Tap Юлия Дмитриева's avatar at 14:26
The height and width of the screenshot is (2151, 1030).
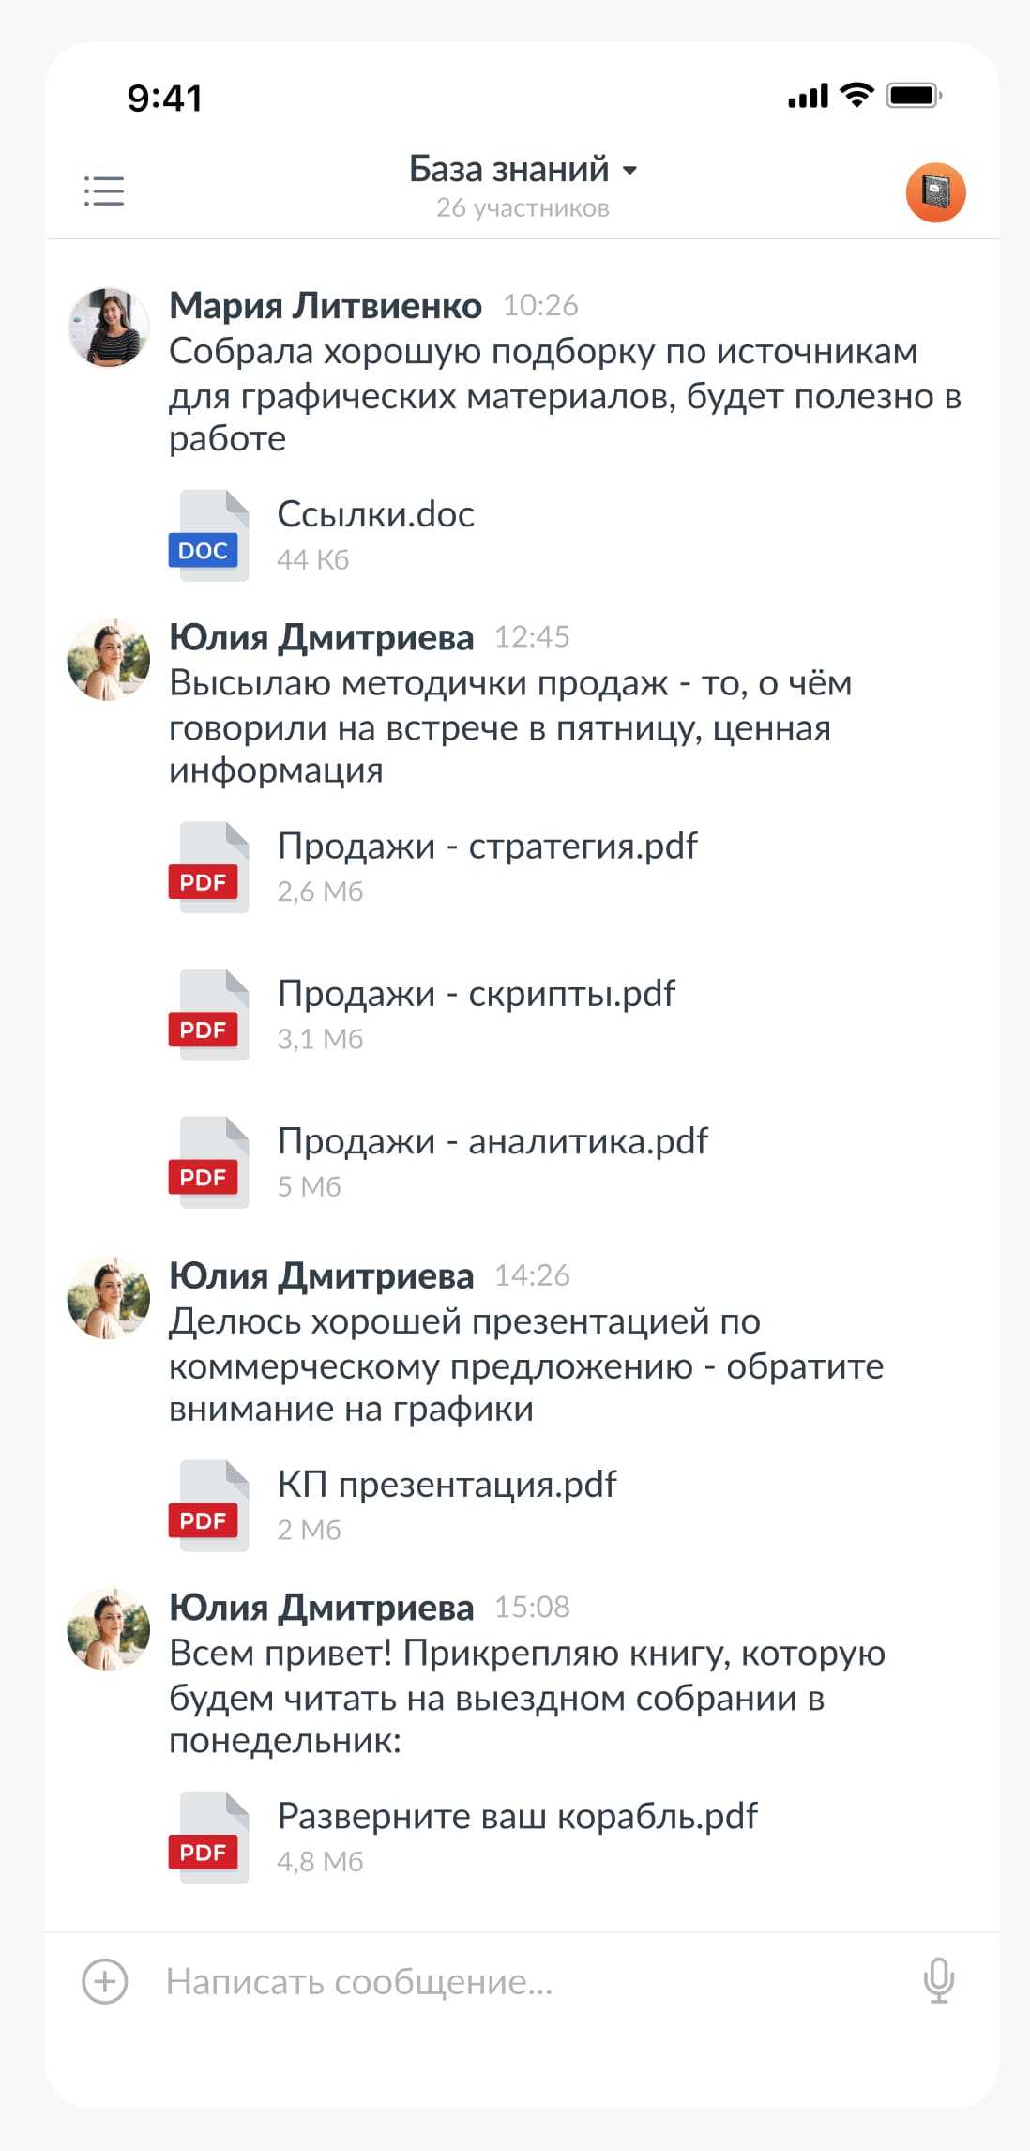(109, 1298)
